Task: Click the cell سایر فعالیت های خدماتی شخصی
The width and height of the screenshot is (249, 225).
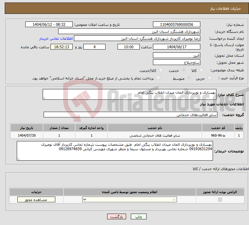Action: [155, 135]
